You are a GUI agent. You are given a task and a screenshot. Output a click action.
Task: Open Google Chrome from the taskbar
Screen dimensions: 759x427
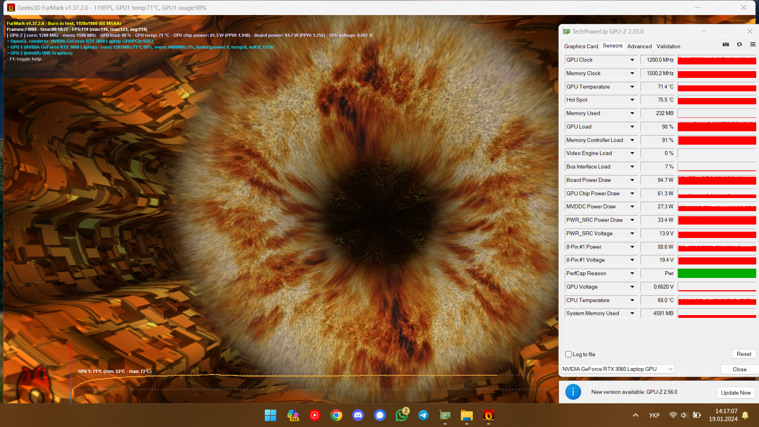[336, 415]
